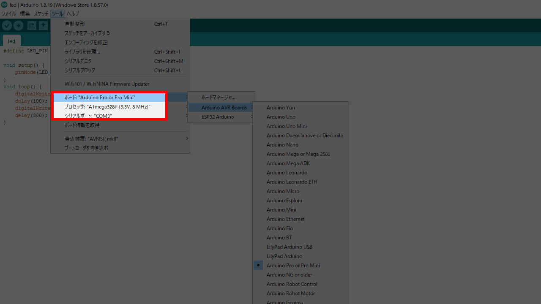Click the Upload arrow toolbar icon

click(18, 26)
